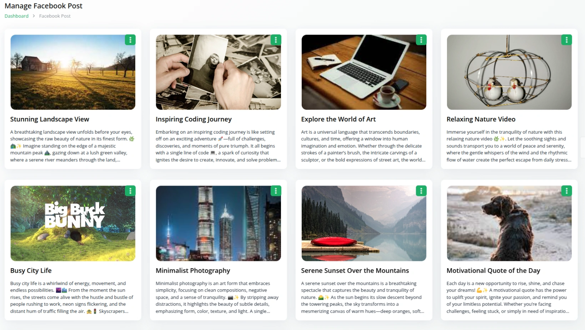This screenshot has width=585, height=330.
Task: Open the red canoe mountain lake image
Action: (x=364, y=224)
